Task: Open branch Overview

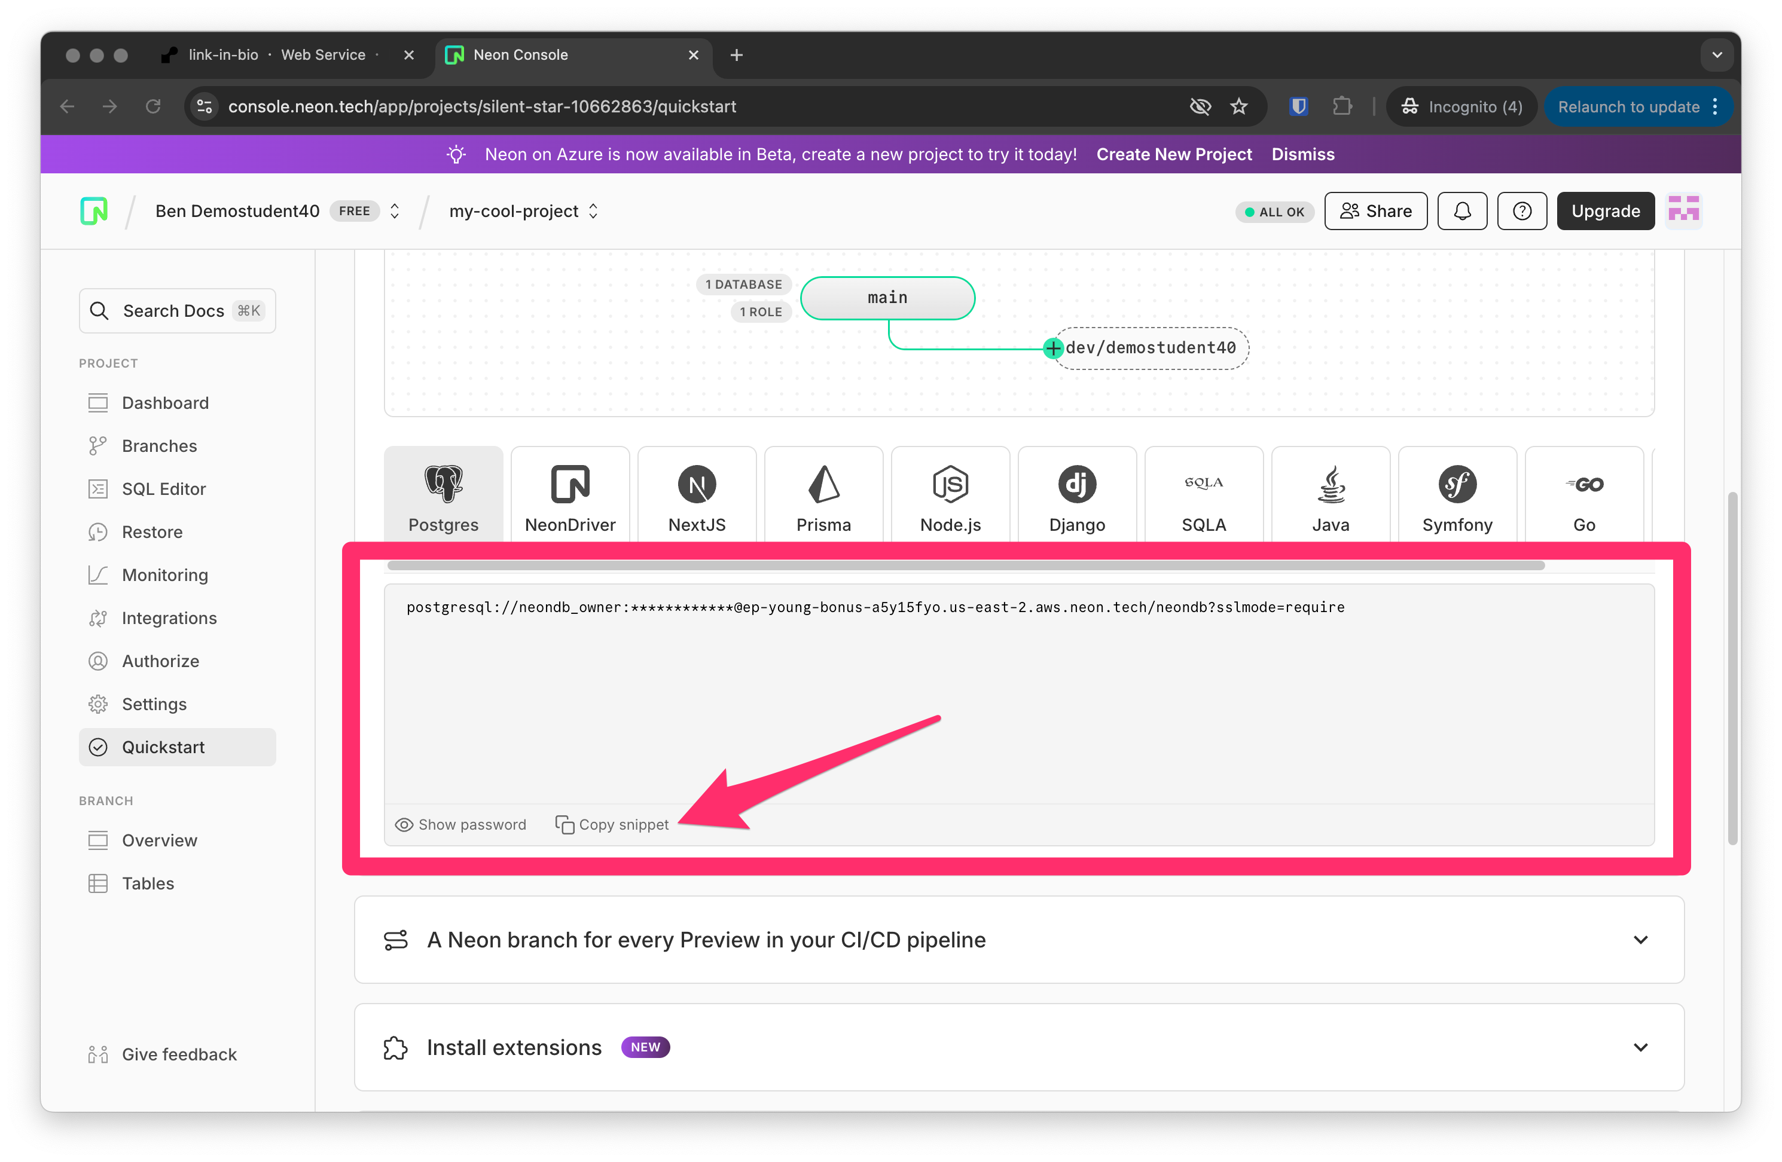Action: click(178, 840)
